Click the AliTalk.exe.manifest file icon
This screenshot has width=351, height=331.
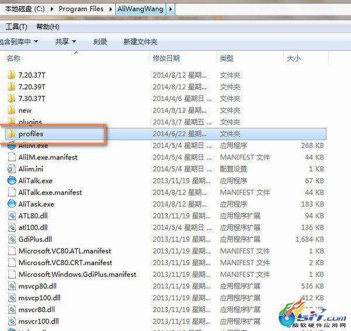pos(12,192)
